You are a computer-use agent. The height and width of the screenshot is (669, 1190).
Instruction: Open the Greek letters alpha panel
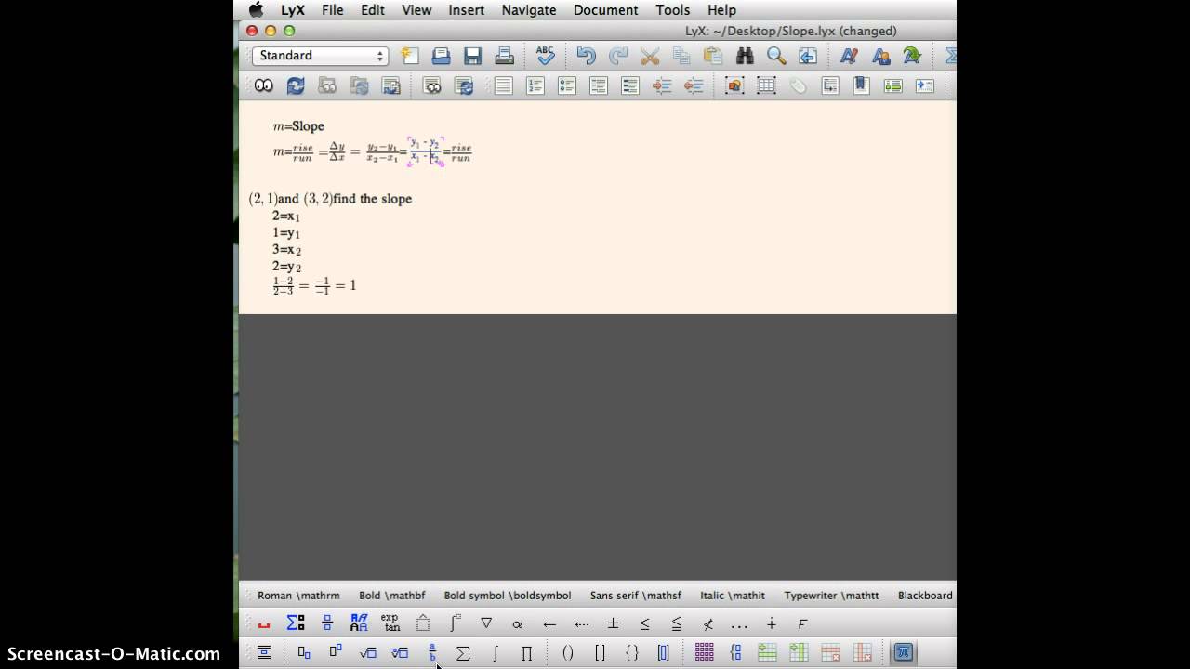click(518, 623)
